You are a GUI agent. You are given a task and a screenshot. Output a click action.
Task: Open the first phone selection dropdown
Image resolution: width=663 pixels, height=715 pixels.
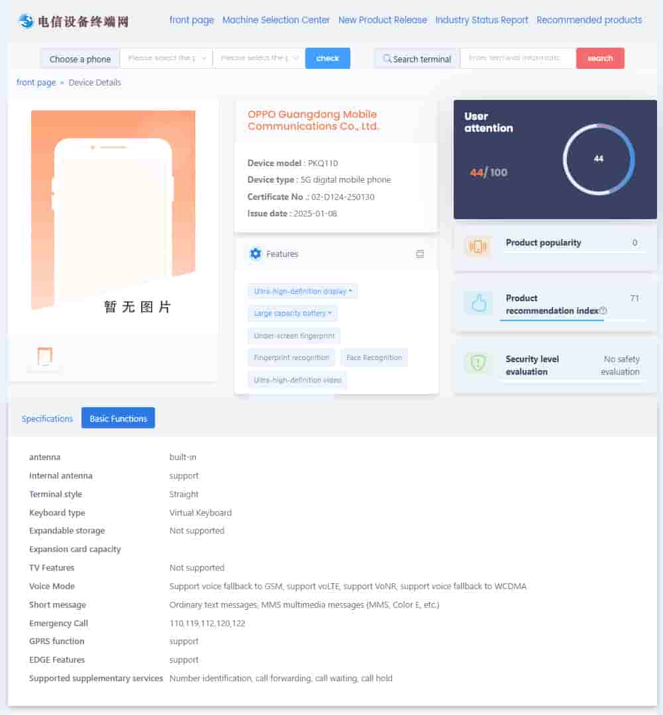[x=166, y=58]
